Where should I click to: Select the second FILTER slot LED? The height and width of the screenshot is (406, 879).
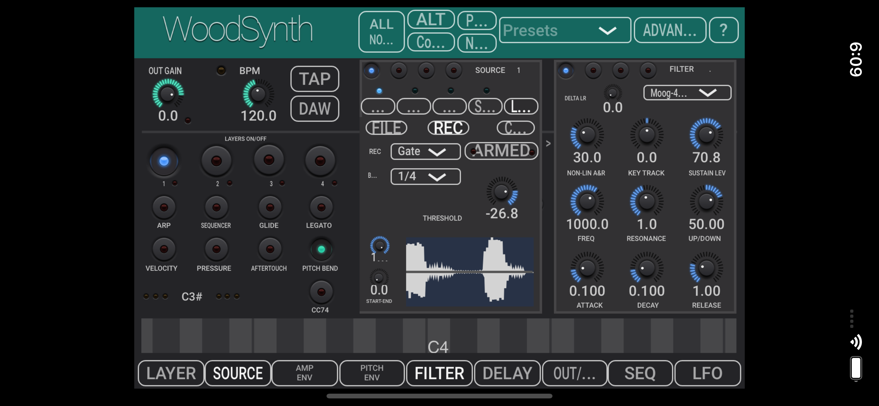point(593,71)
